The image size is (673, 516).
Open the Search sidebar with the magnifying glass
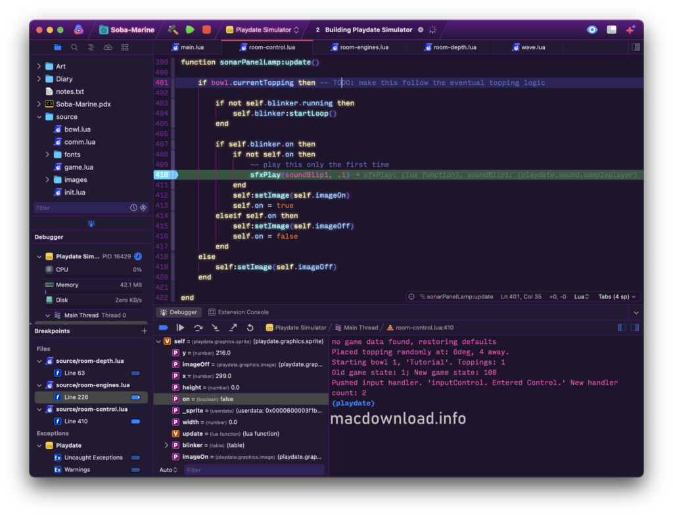pos(74,47)
